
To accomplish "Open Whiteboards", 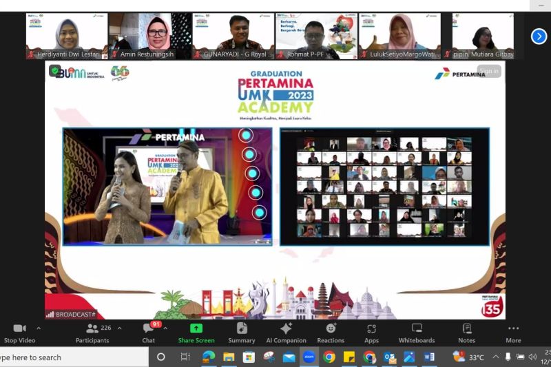I will 417,334.
